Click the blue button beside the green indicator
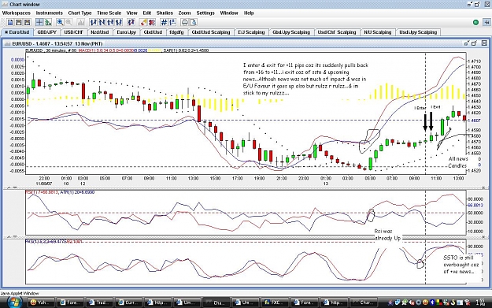 [486, 22]
